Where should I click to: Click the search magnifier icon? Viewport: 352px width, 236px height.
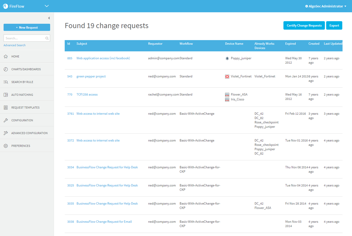coord(47,38)
